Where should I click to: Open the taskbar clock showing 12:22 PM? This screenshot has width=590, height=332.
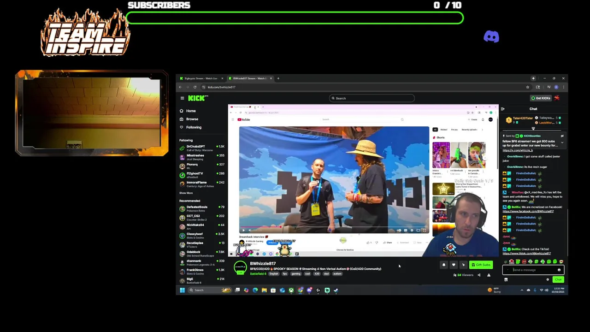coord(559,290)
